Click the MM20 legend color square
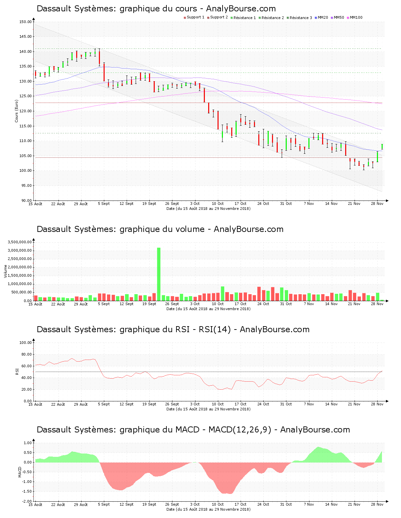Screen dimensions: 401x518 [316, 18]
